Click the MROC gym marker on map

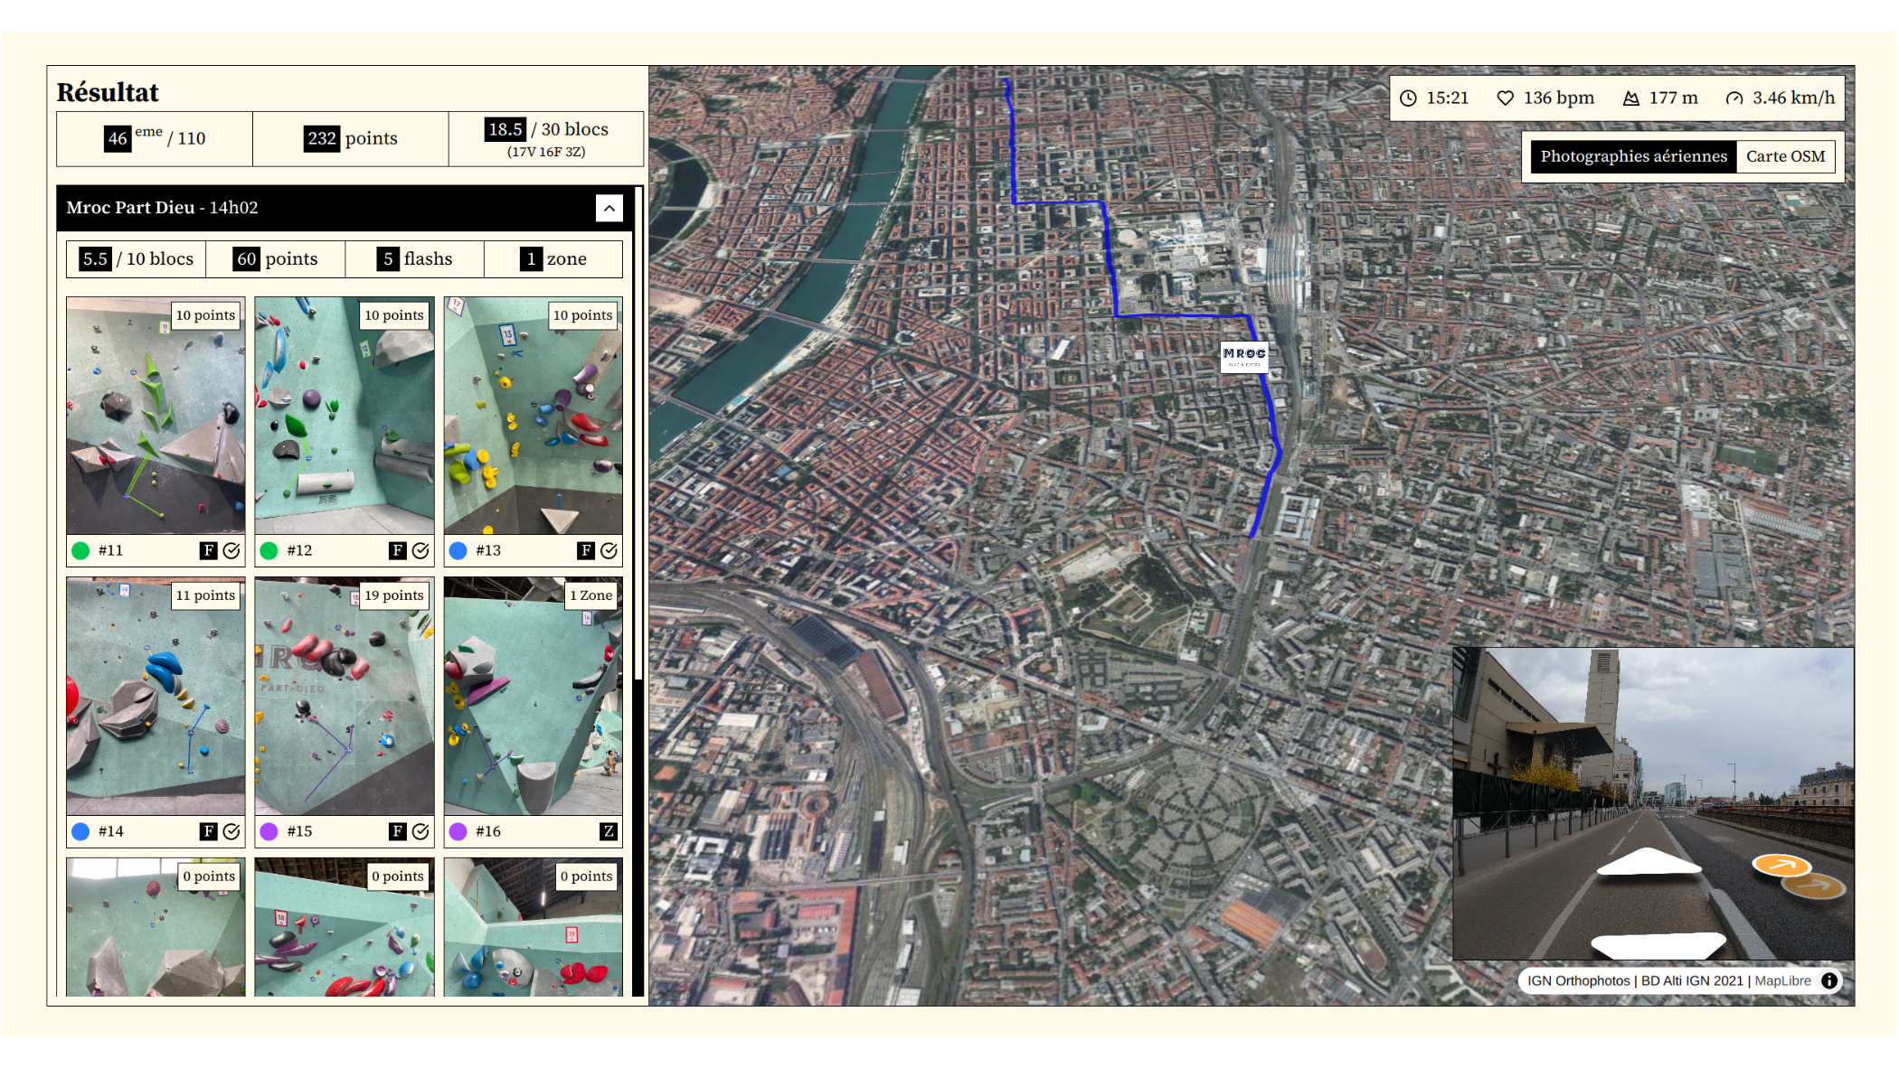(1243, 357)
